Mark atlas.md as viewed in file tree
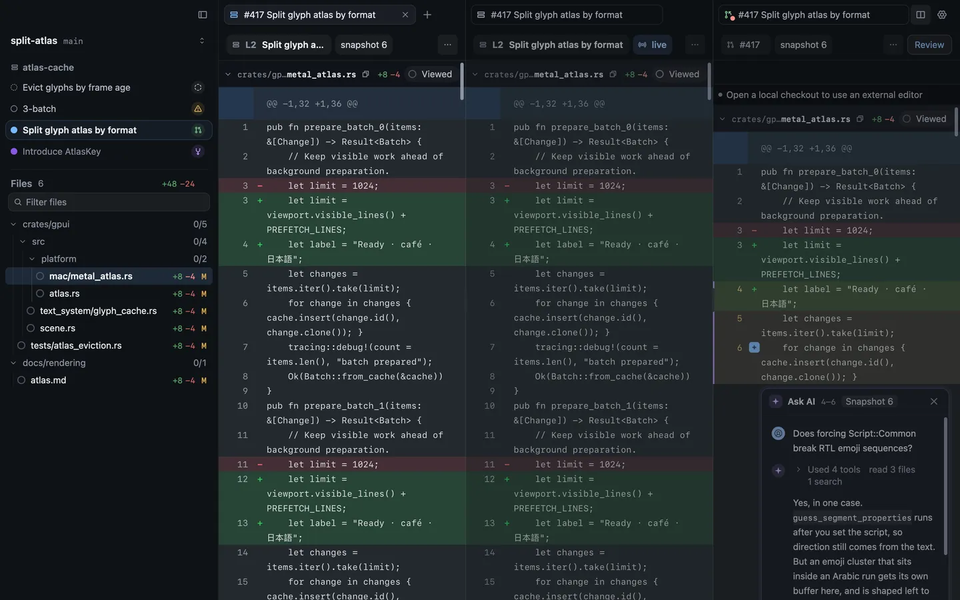 (x=21, y=380)
